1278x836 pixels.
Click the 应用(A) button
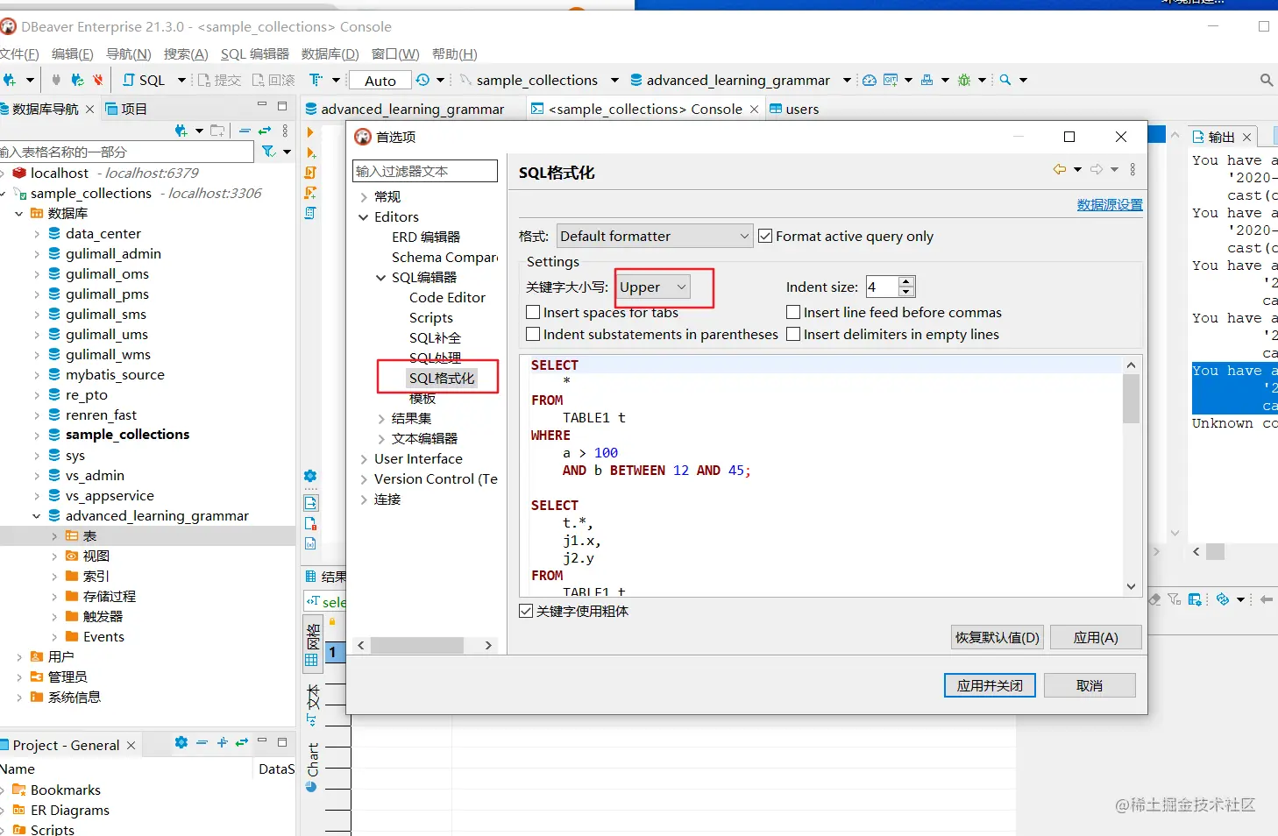tap(1096, 637)
